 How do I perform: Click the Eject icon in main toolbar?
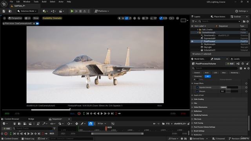click(85, 11)
